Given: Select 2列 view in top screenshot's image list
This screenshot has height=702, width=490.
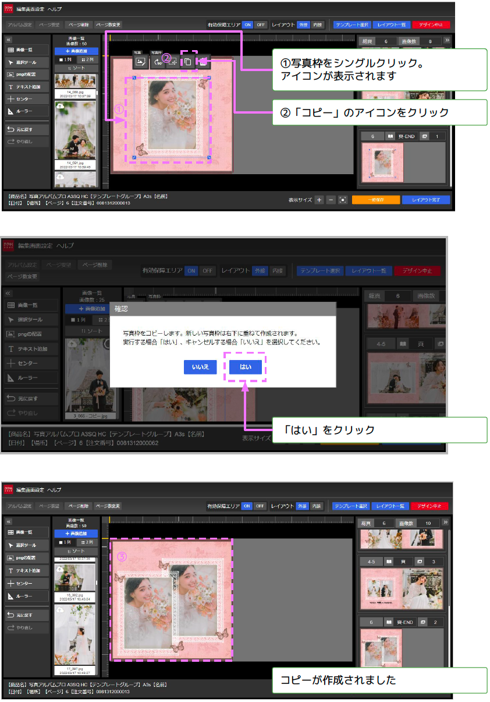Looking at the screenshot, I should click(x=87, y=59).
